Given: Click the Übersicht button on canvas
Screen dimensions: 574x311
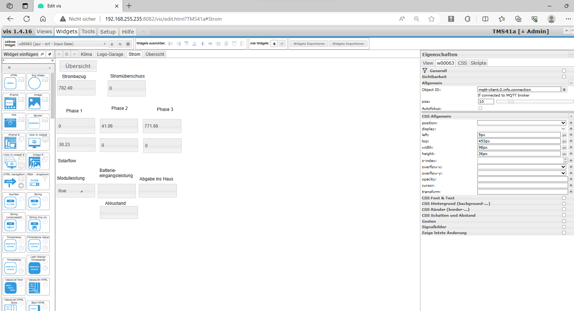Looking at the screenshot, I should pyautogui.click(x=78, y=66).
